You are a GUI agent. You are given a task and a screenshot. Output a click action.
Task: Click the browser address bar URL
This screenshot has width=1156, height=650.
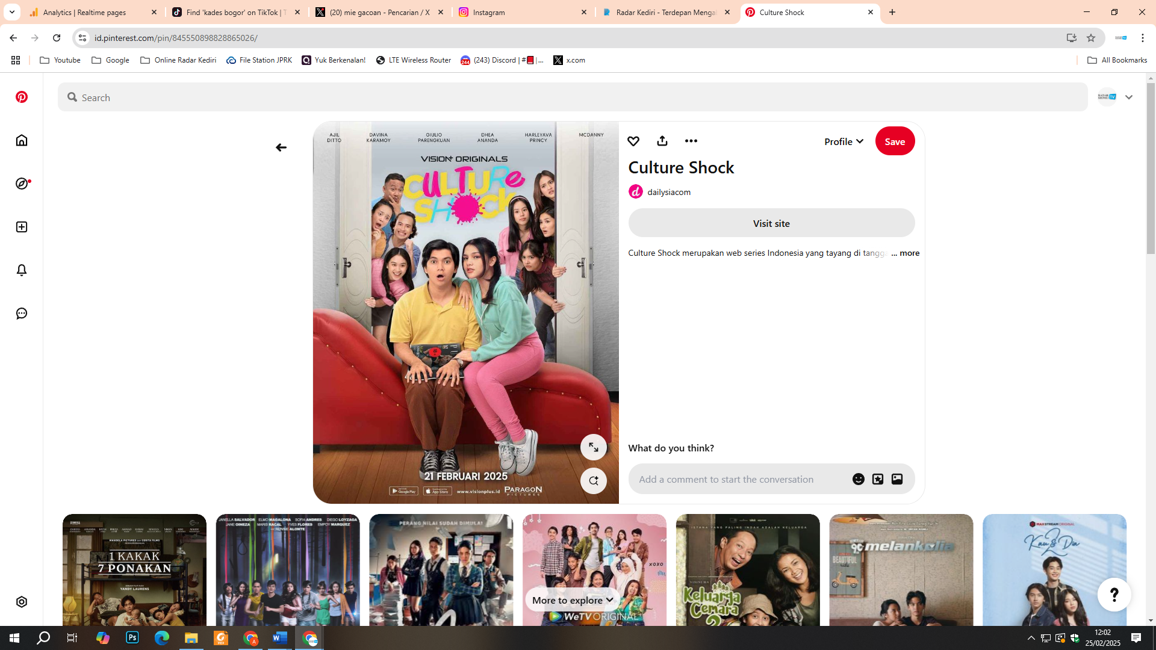tap(176, 38)
